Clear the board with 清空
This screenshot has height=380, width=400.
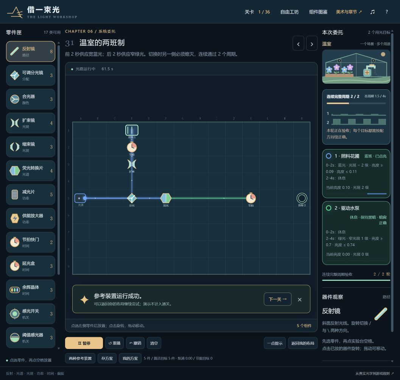(x=154, y=343)
